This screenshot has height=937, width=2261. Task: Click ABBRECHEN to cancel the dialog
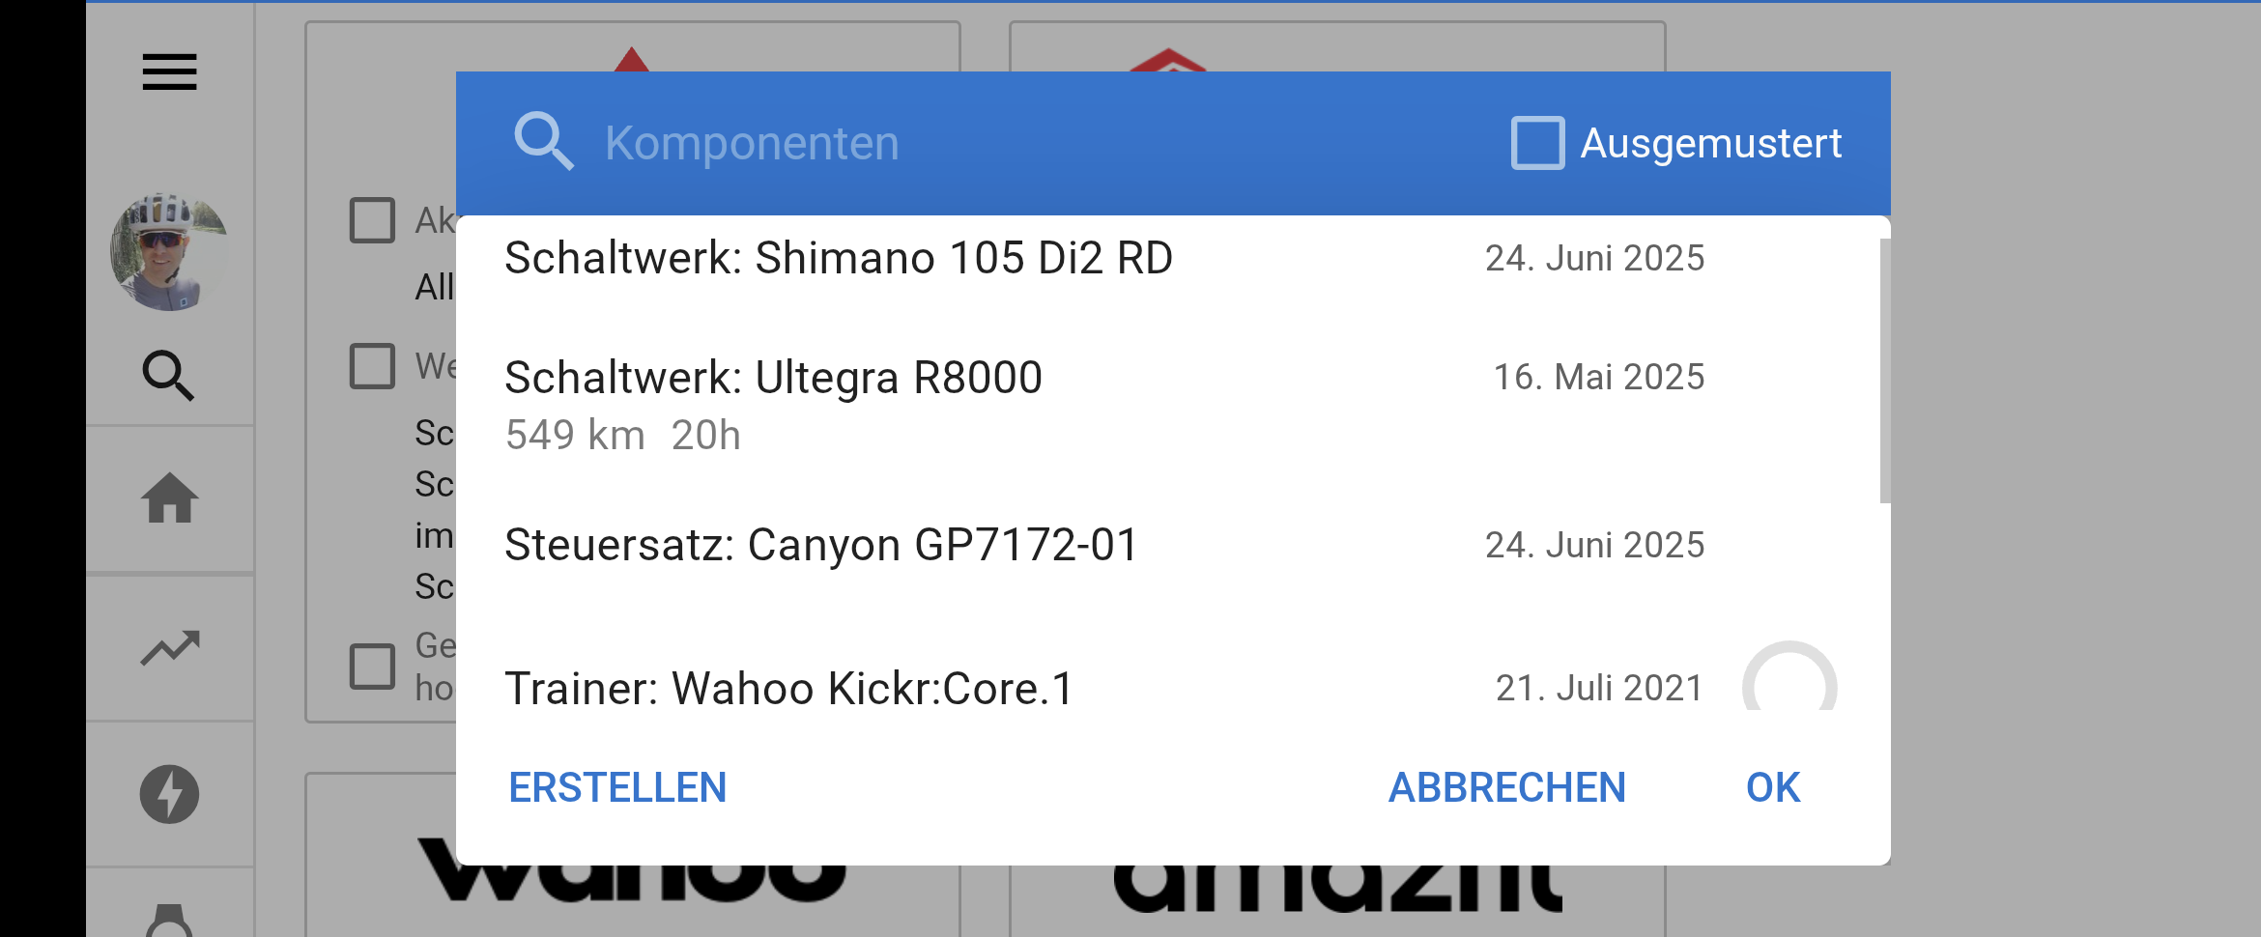tap(1506, 787)
